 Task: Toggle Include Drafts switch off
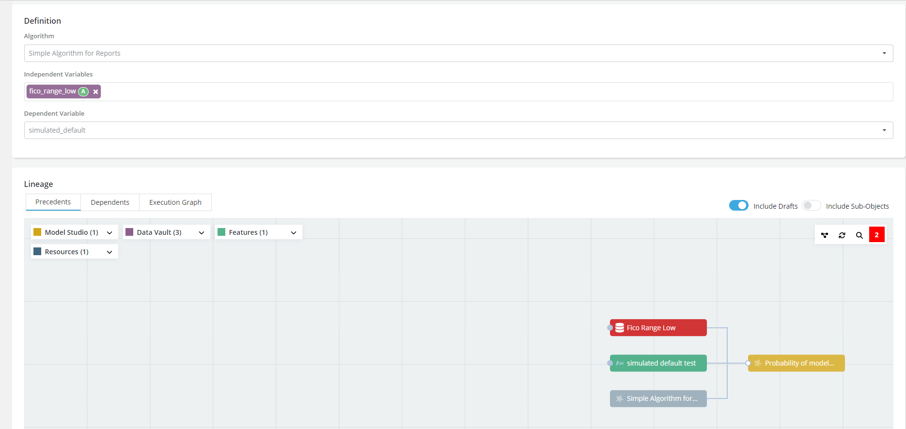pos(738,205)
